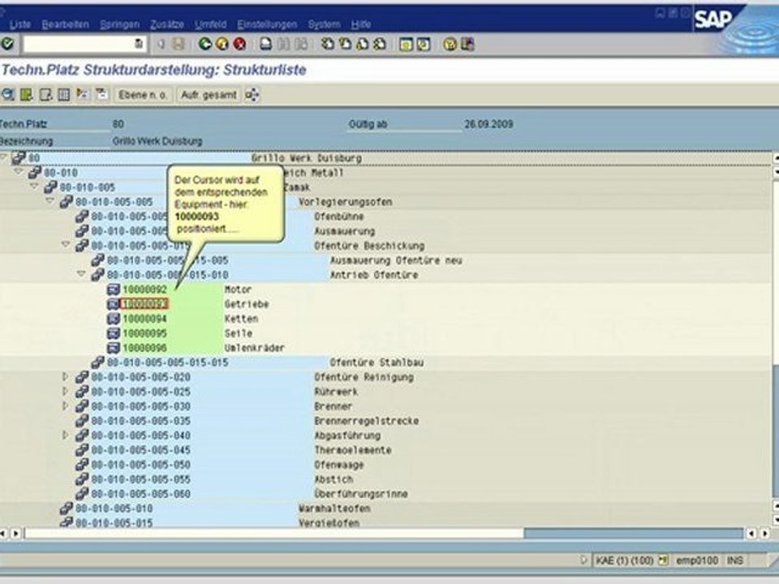Click the Expand subtree icon in application toolbar

pos(83,94)
